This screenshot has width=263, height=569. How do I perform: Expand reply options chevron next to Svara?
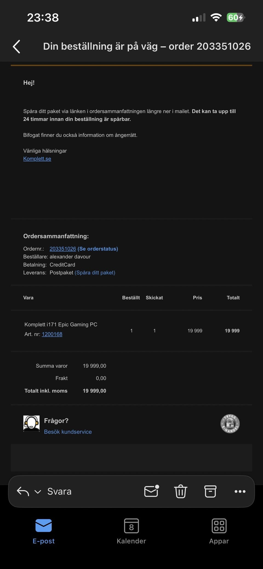click(38, 492)
